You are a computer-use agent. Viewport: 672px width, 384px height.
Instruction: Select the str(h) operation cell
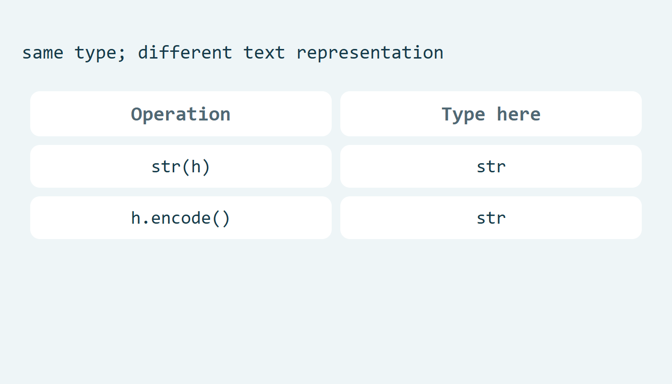pyautogui.click(x=181, y=167)
